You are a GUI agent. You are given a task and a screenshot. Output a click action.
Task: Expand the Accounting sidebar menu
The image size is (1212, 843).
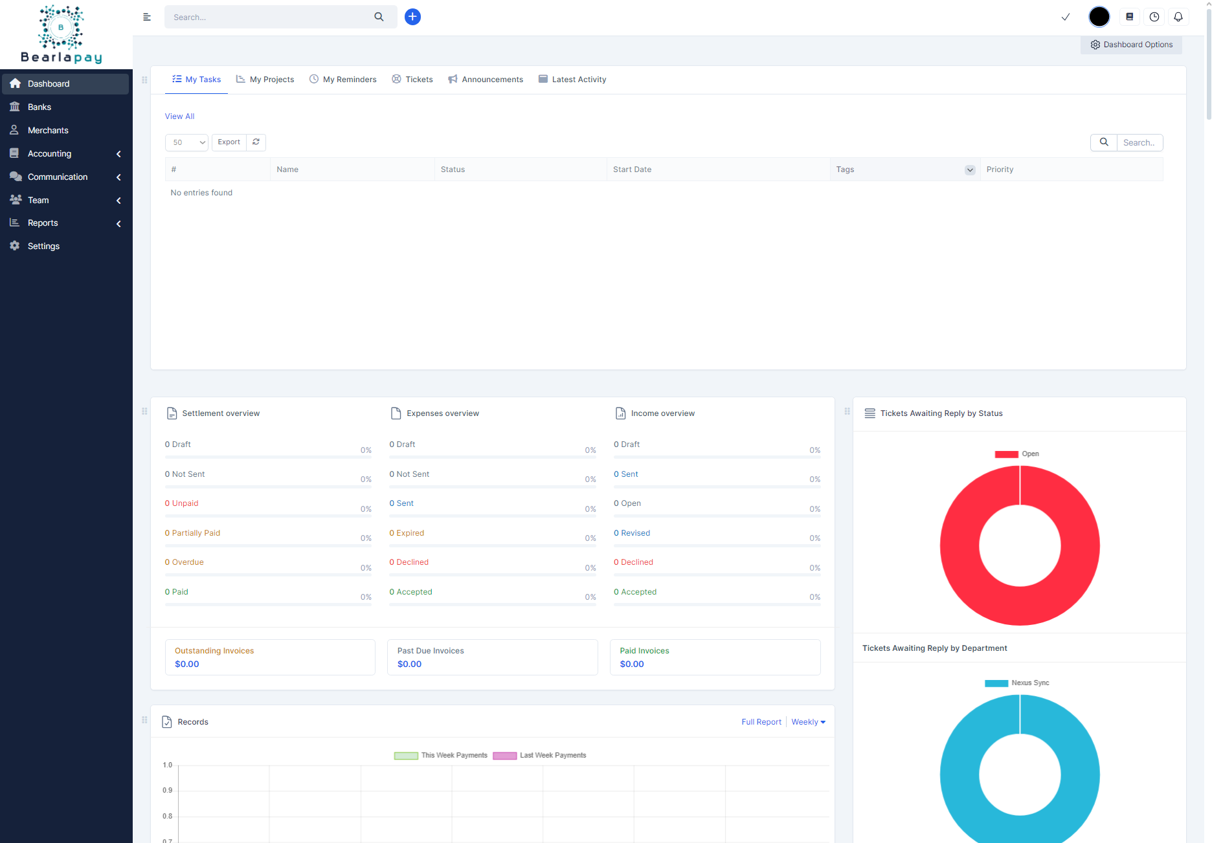pos(65,153)
